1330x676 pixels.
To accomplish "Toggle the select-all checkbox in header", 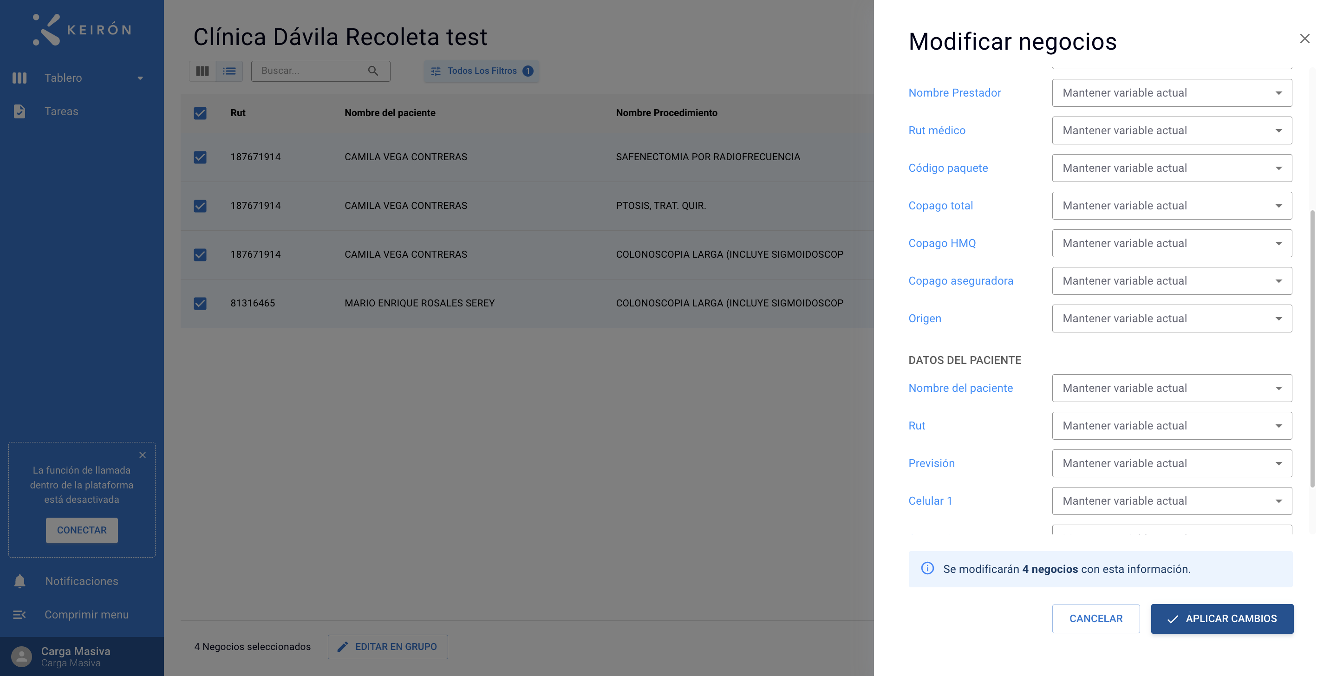I will point(200,113).
